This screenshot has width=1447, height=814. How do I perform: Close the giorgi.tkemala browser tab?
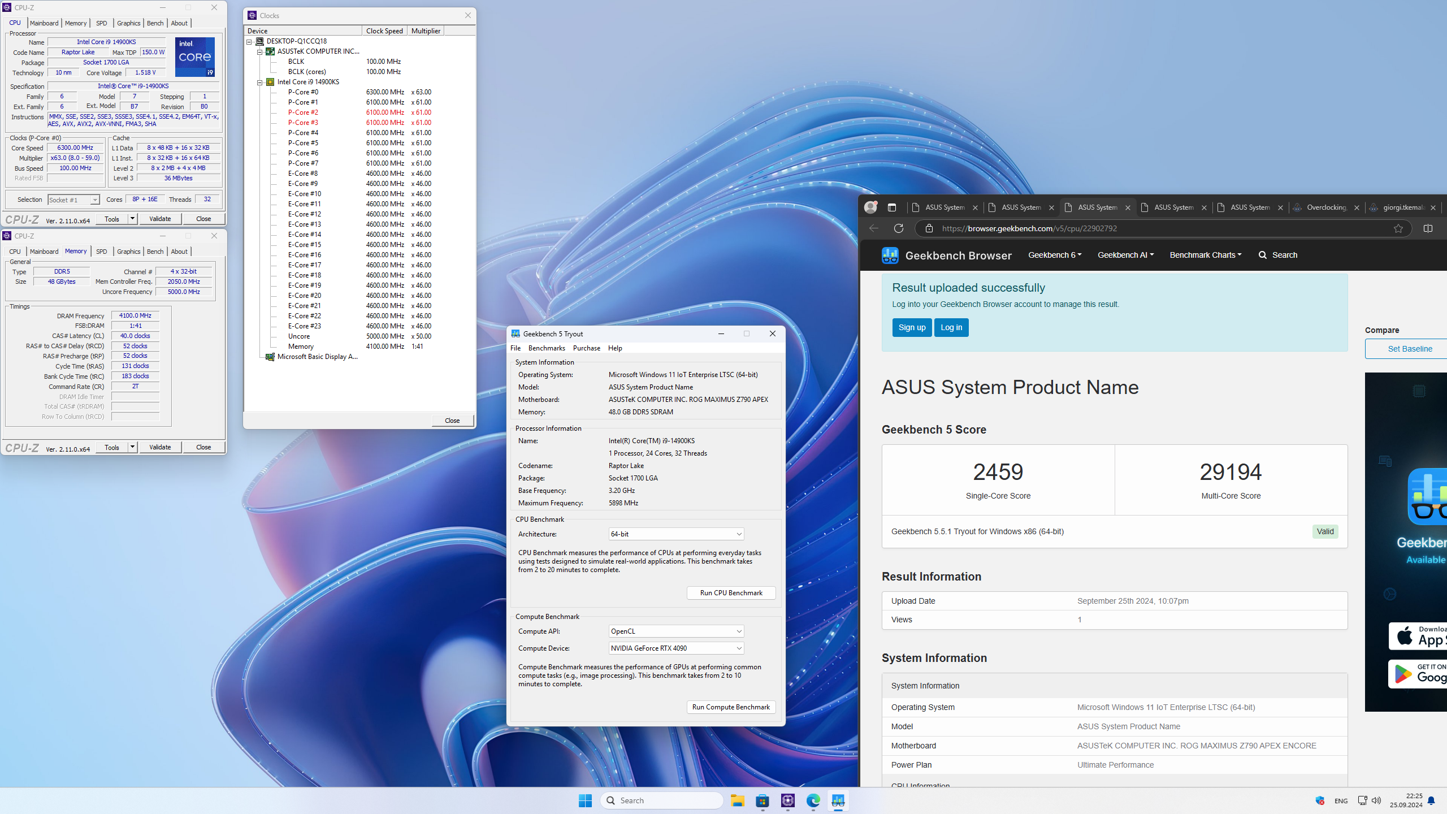(1433, 207)
